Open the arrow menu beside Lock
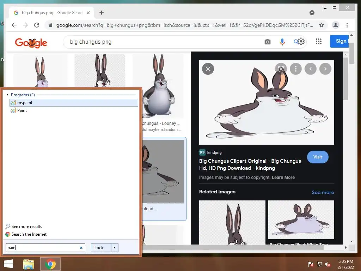This screenshot has height=271, width=361. pyautogui.click(x=115, y=248)
